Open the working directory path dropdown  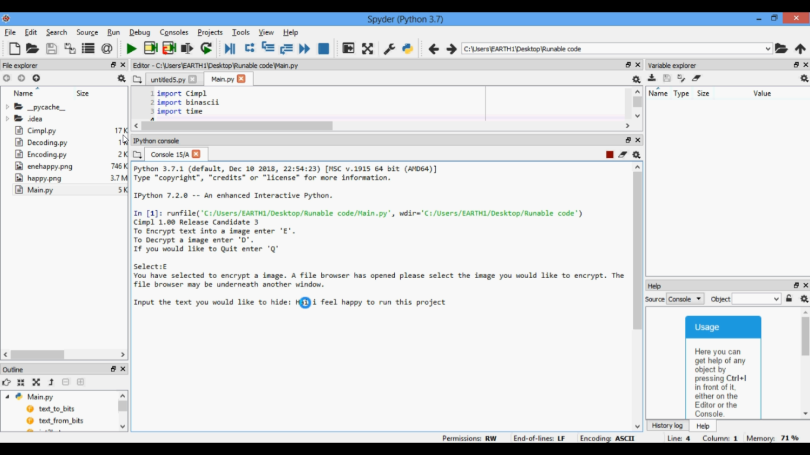tap(767, 49)
